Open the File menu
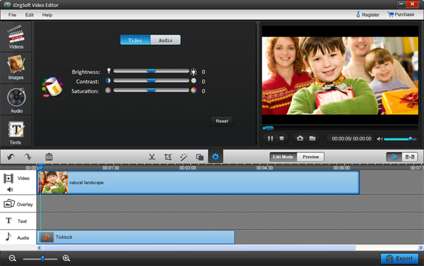 pyautogui.click(x=12, y=15)
